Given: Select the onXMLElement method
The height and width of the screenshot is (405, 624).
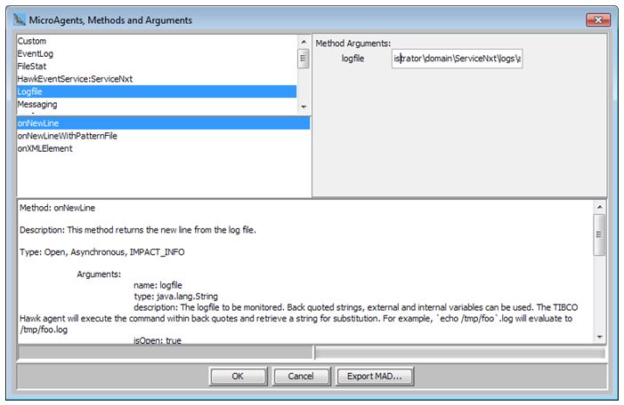Looking at the screenshot, I should pyautogui.click(x=45, y=148).
